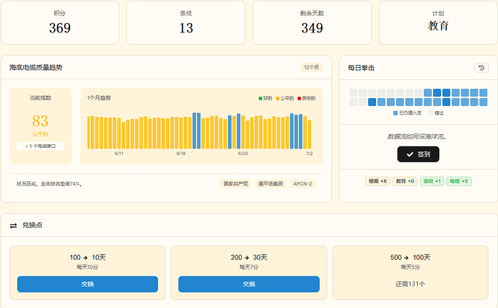
Task: Open the 剩余天数 349 stat card
Action: [312, 23]
